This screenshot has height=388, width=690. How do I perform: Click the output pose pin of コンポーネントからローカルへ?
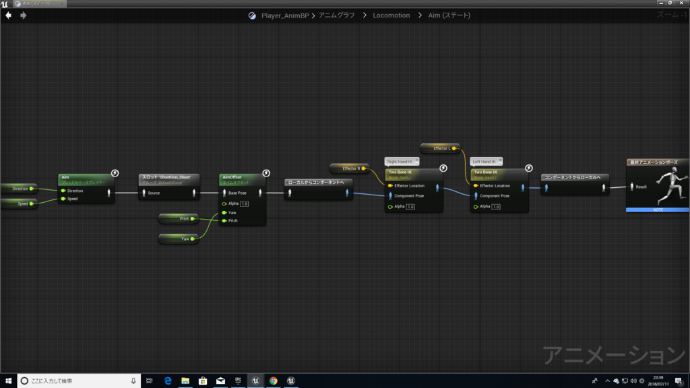tap(604, 188)
